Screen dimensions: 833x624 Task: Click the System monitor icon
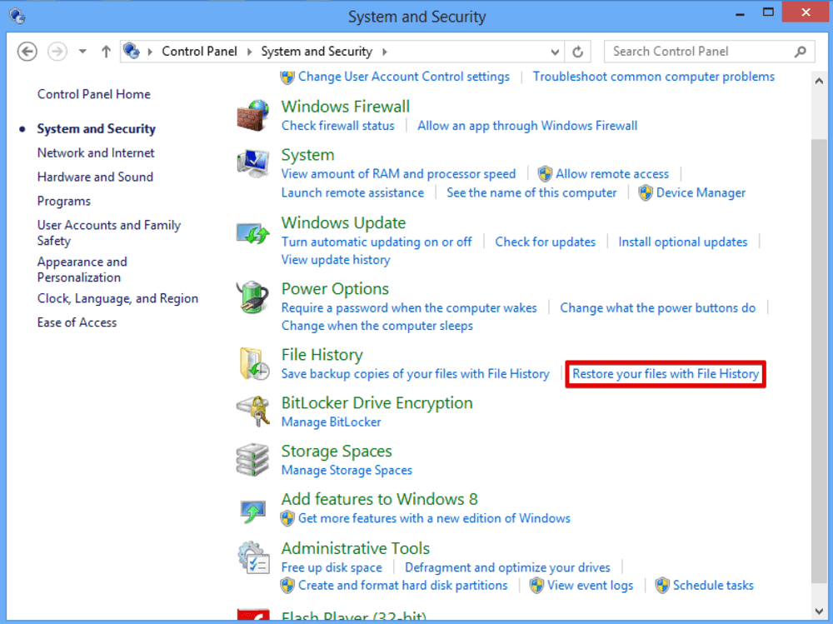253,163
